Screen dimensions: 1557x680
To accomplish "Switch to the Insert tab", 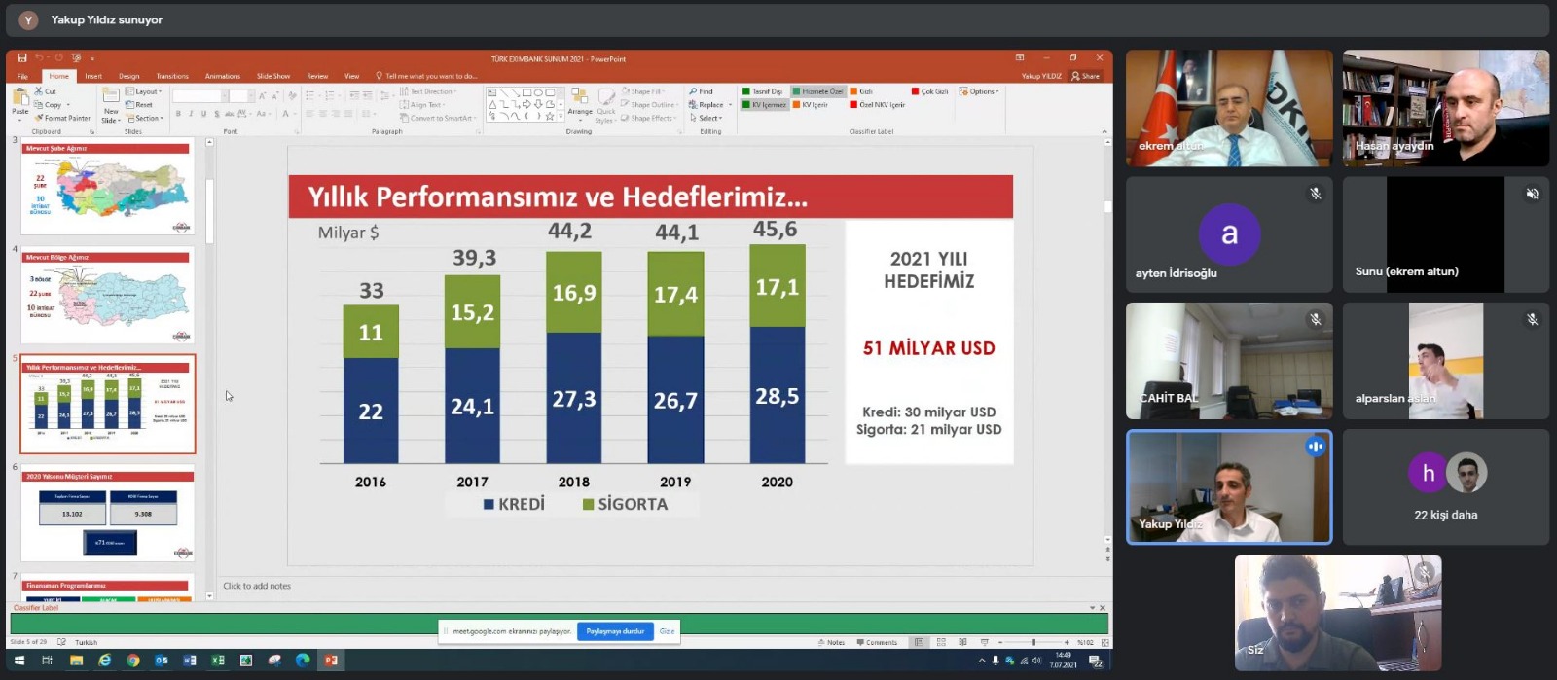I will 93,76.
